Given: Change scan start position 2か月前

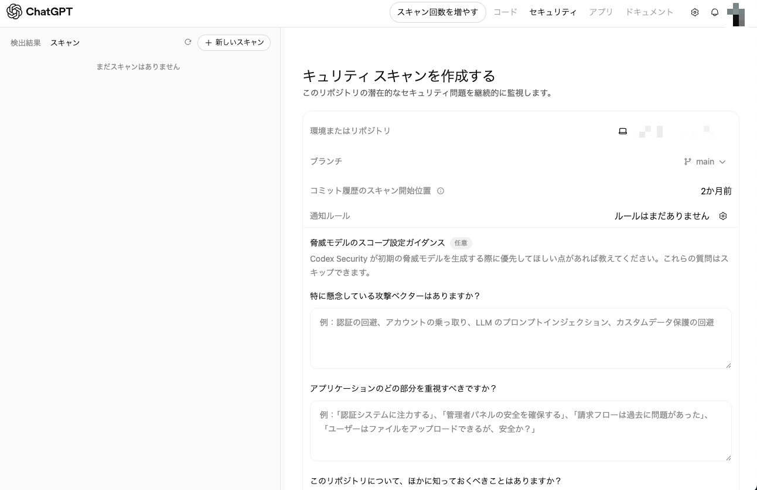Looking at the screenshot, I should pyautogui.click(x=716, y=191).
